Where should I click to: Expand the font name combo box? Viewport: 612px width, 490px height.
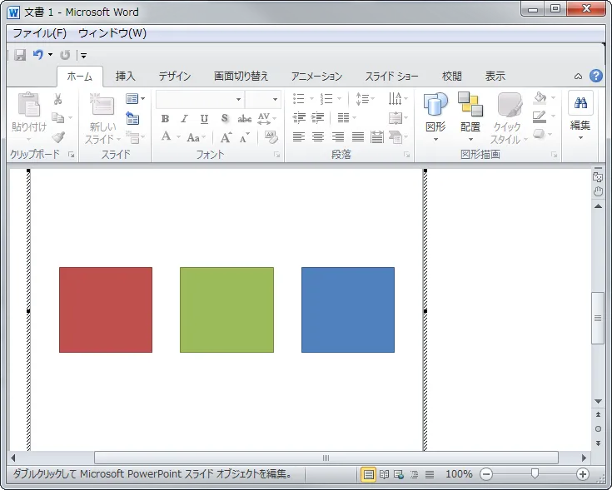coord(238,99)
